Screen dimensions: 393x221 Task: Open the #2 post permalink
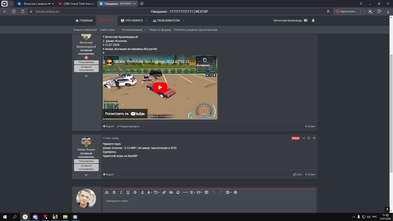pos(314,138)
